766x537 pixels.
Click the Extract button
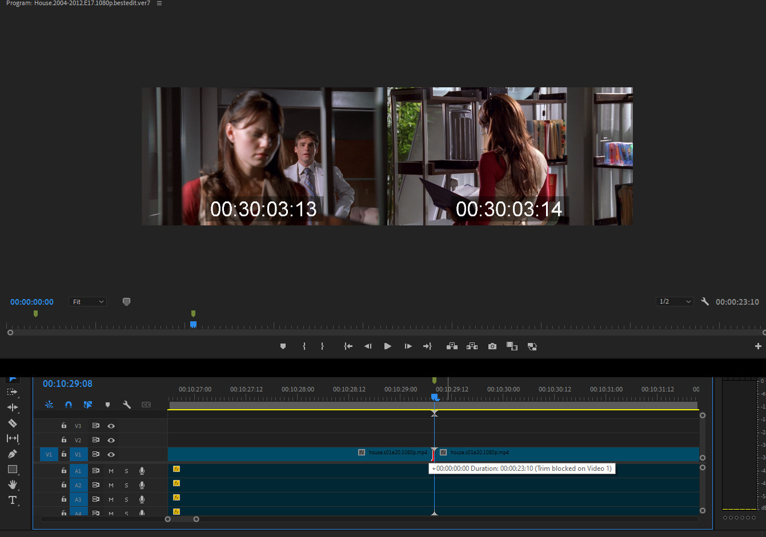[472, 346]
